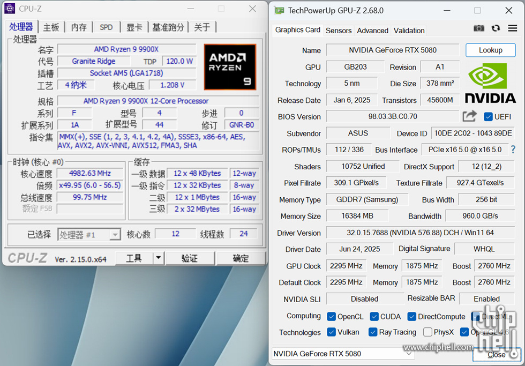Click the GPU-Z title bar app icon
Screen dimensions: 525x366
coord(279,11)
